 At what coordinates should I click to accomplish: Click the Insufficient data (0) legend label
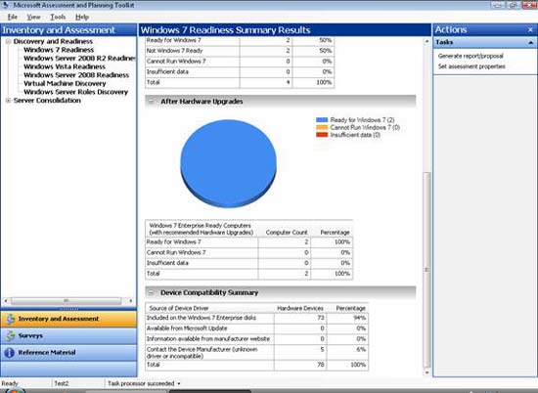click(x=355, y=135)
